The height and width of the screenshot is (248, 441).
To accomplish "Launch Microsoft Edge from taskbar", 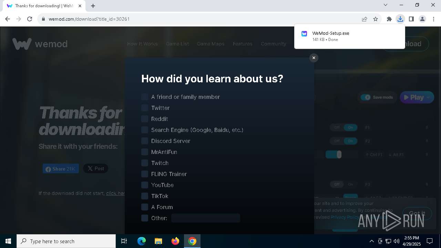I will pyautogui.click(x=142, y=241).
